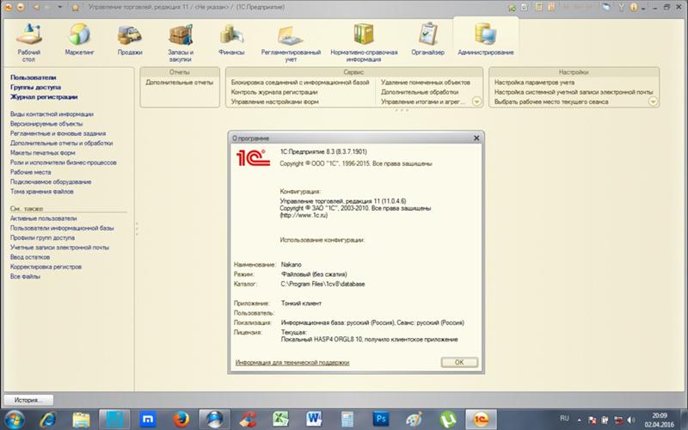Run Дополнительные отчеты in Отчеты group
Viewport: 688px width, 430px height.
point(180,82)
